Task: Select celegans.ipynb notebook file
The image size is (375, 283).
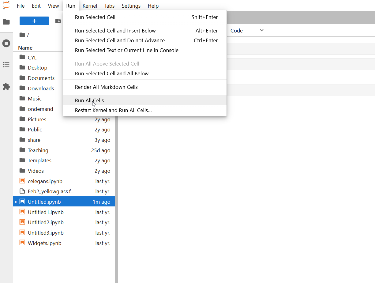Action: (x=64, y=181)
